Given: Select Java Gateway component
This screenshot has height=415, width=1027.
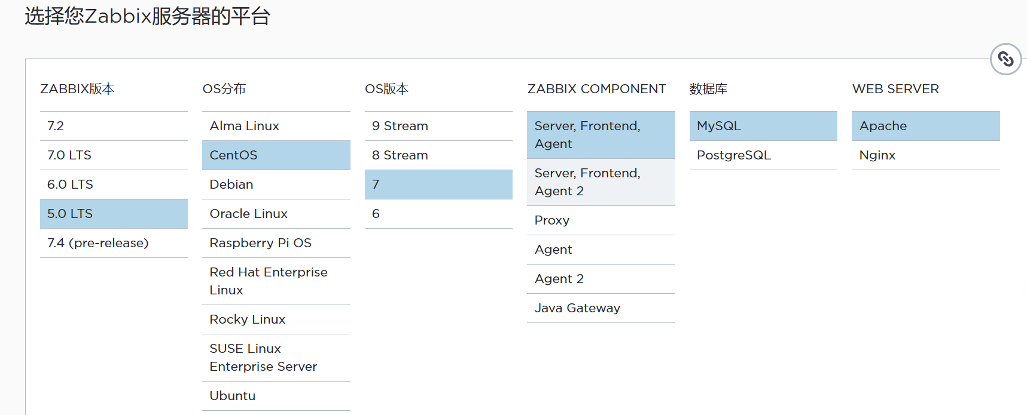Looking at the screenshot, I should [x=601, y=308].
